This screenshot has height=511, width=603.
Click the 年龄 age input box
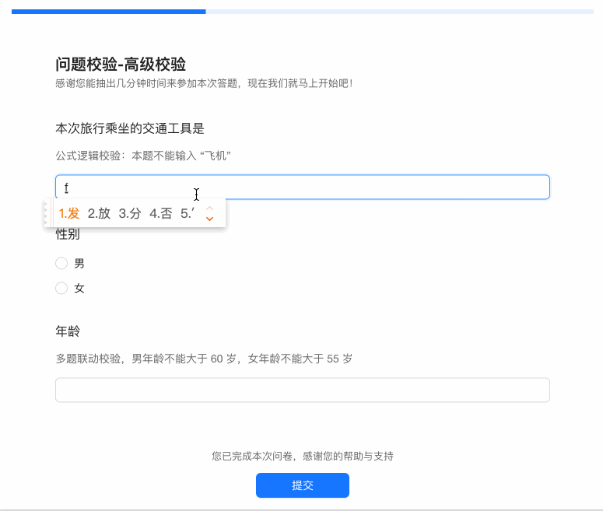pos(303,390)
